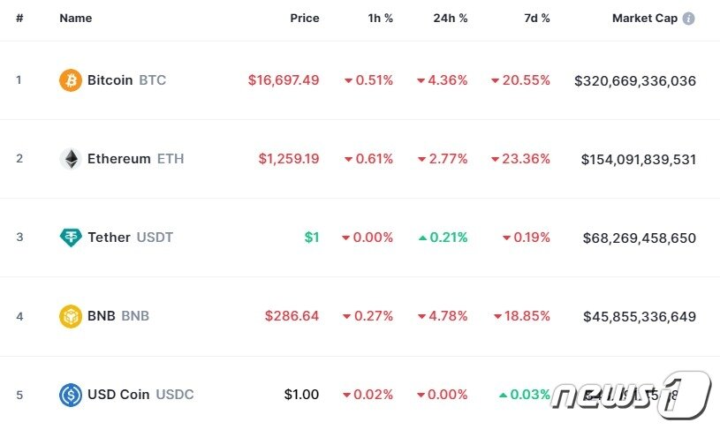Open the Ethereum ETH name link
This screenshot has height=430, width=720.
tap(135, 159)
